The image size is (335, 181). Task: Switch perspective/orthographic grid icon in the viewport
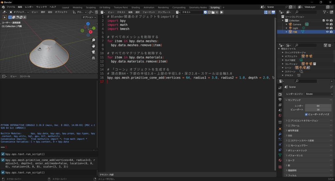coord(93,58)
